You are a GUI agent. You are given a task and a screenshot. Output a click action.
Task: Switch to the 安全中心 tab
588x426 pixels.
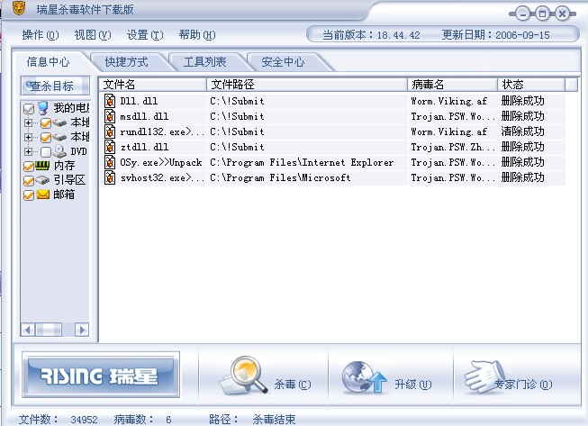283,62
